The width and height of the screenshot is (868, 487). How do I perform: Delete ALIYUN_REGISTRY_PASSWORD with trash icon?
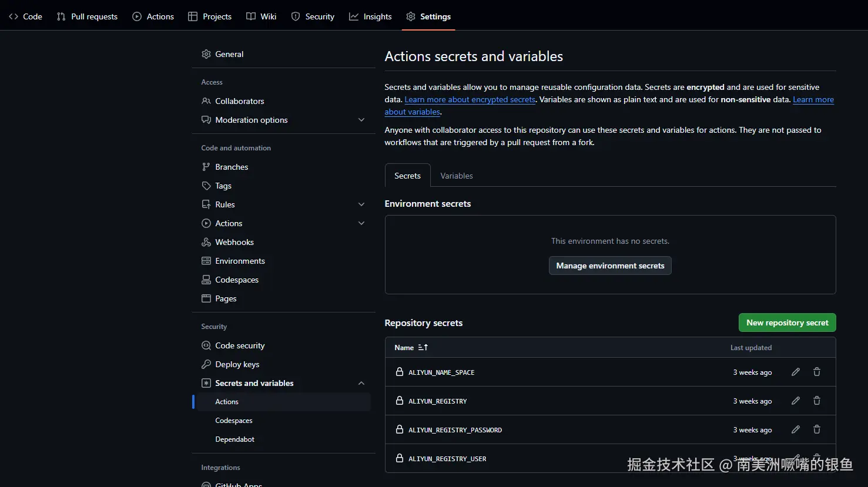click(816, 429)
